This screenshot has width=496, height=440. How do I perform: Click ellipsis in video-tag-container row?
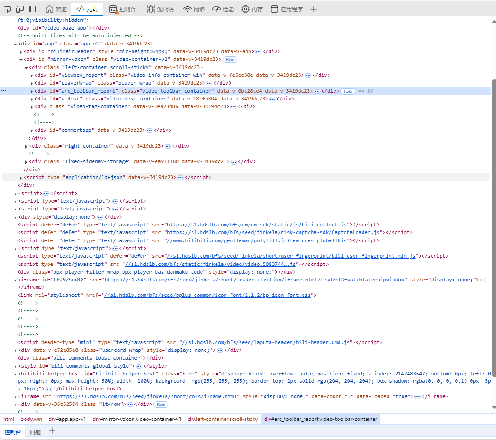[233, 107]
